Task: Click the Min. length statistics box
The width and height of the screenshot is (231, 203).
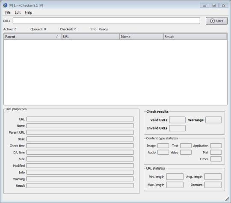Action: 175,177
